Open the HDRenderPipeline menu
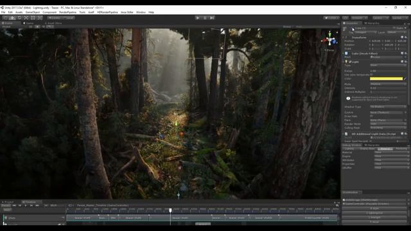Viewport: 411px width, 231px height. [107, 12]
